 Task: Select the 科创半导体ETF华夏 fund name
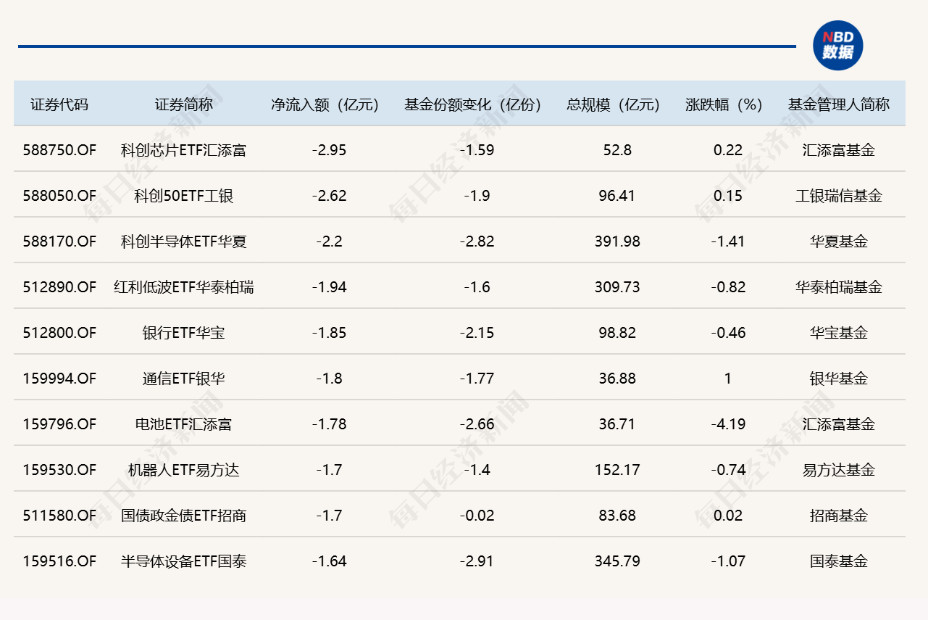(184, 241)
